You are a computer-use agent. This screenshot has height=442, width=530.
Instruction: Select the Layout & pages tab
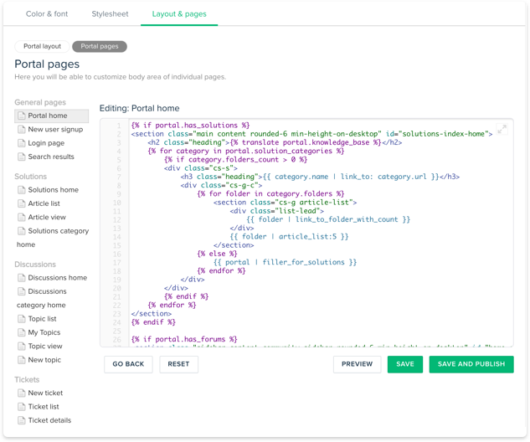(x=179, y=14)
